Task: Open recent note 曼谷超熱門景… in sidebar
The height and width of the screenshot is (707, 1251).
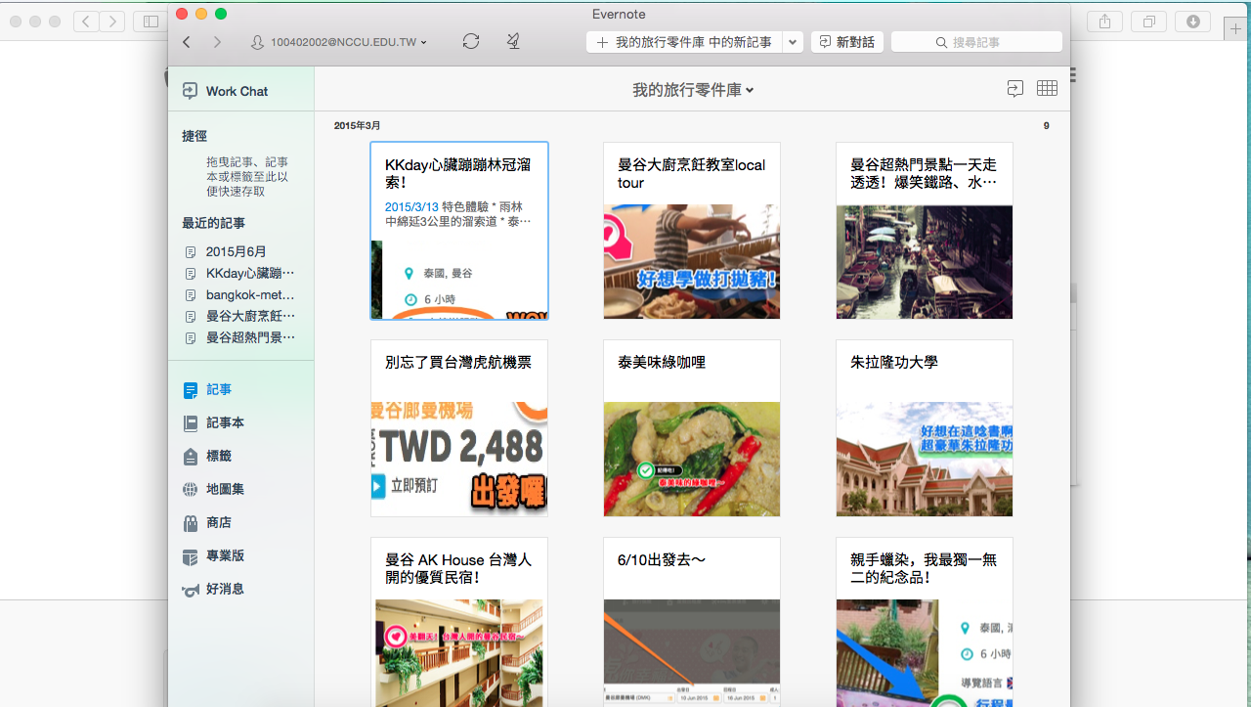Action: pyautogui.click(x=240, y=337)
